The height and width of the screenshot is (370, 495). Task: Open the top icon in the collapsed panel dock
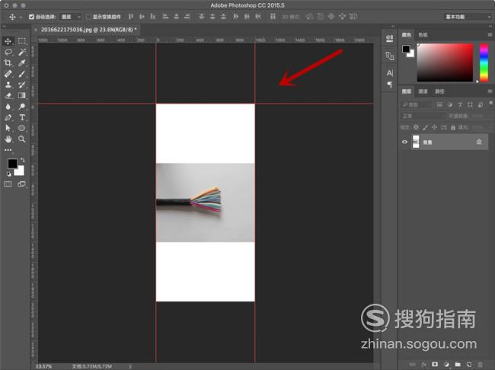pos(390,38)
